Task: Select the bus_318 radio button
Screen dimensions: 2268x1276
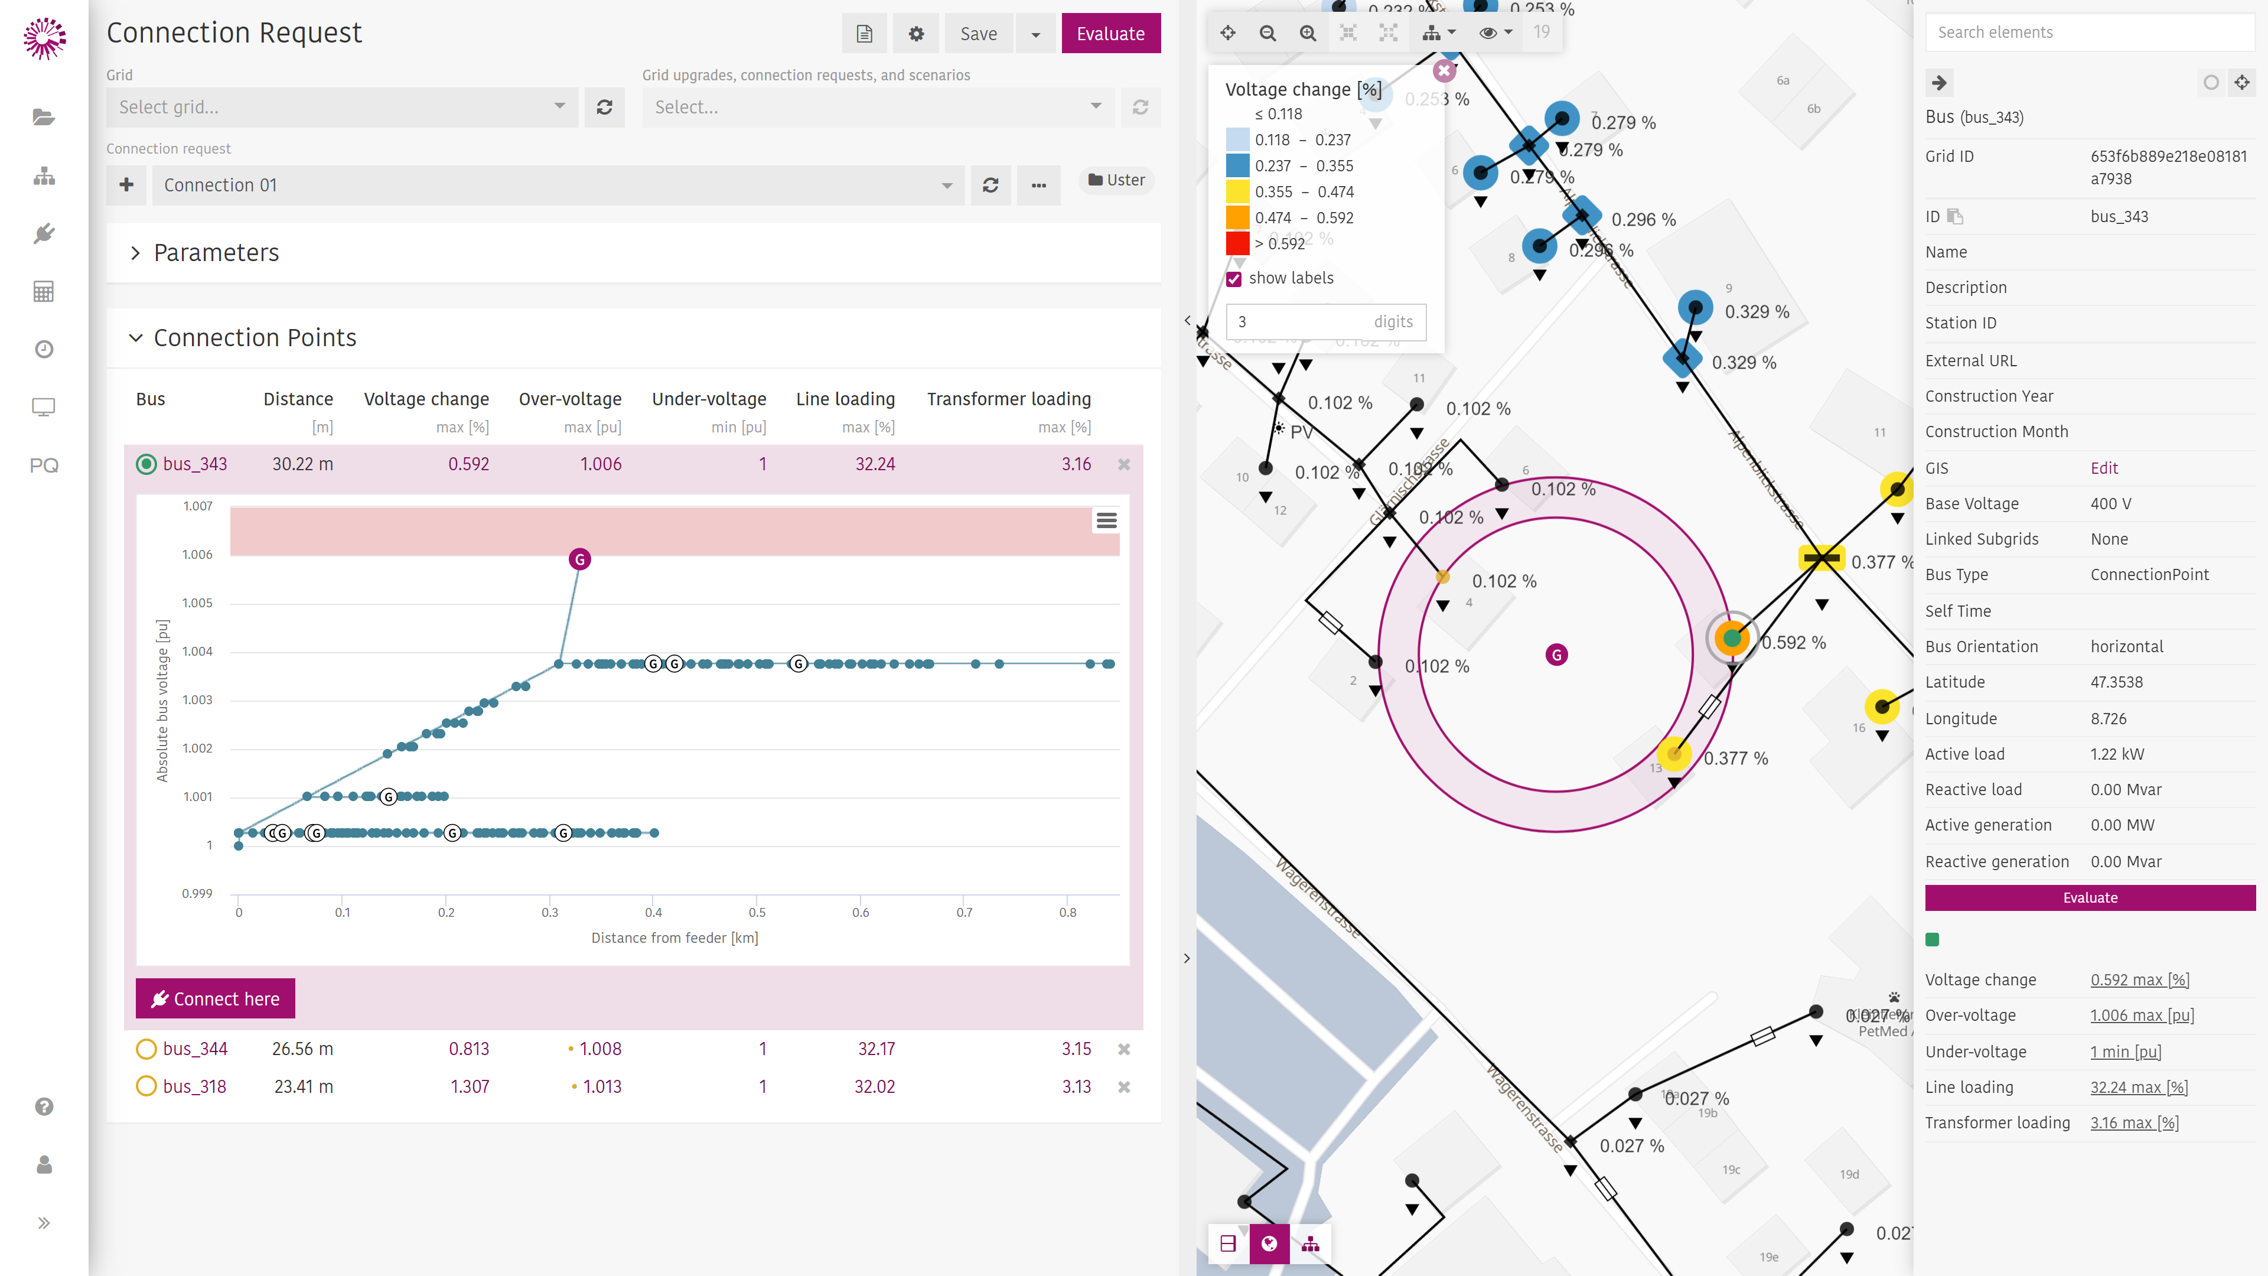Action: tap(146, 1087)
